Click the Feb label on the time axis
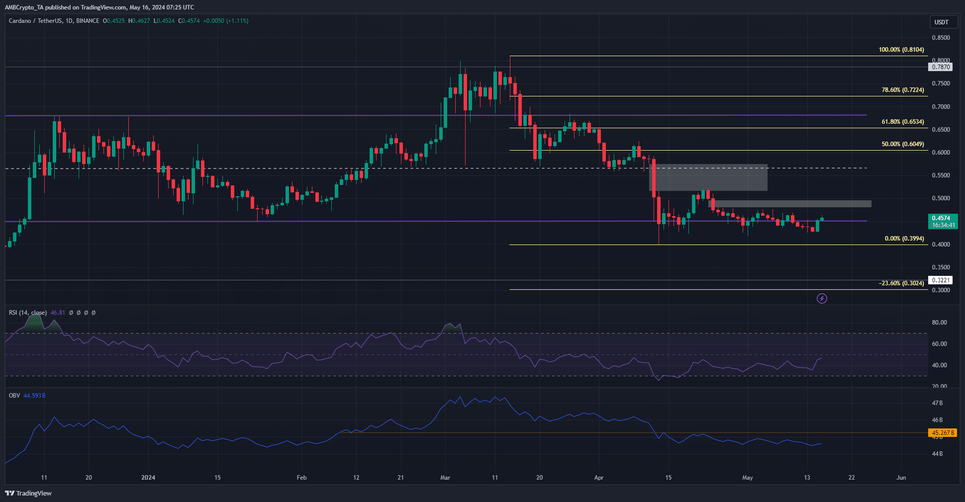Viewport: 965px width, 502px height. coord(301,478)
